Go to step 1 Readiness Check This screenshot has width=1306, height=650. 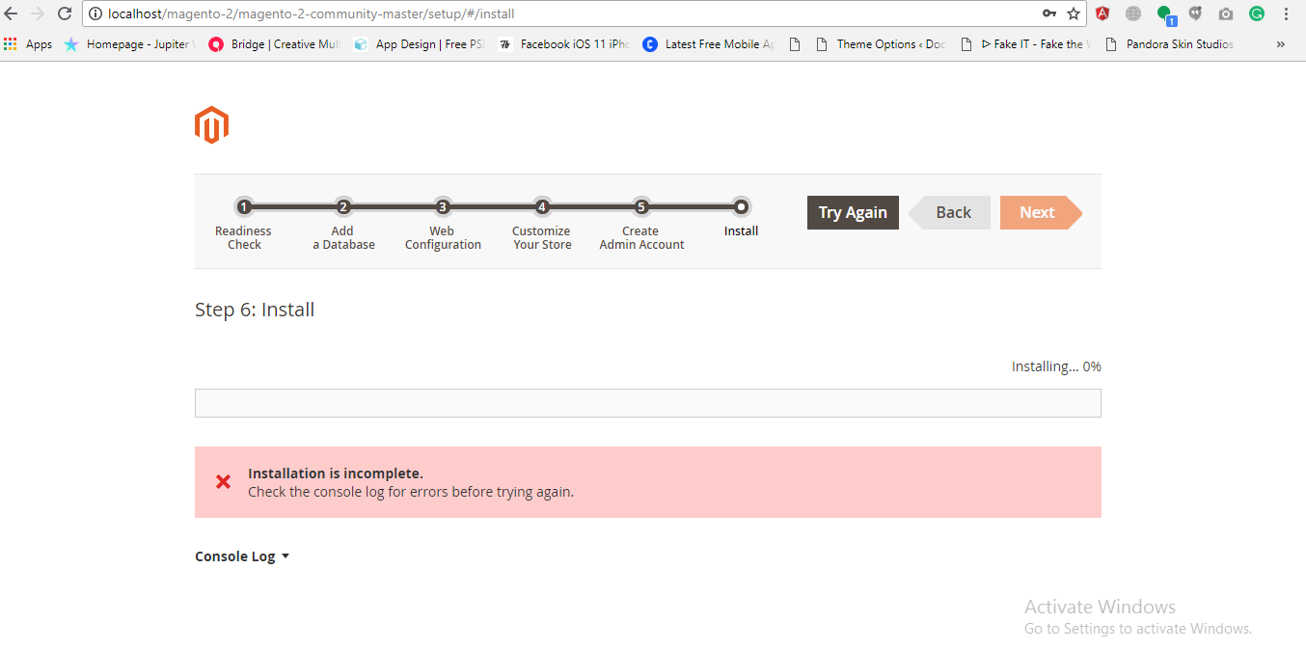[x=244, y=207]
